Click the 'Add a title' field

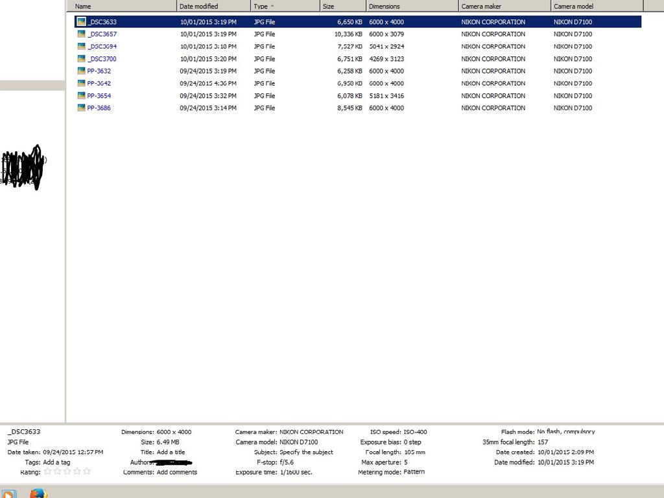[x=171, y=452]
